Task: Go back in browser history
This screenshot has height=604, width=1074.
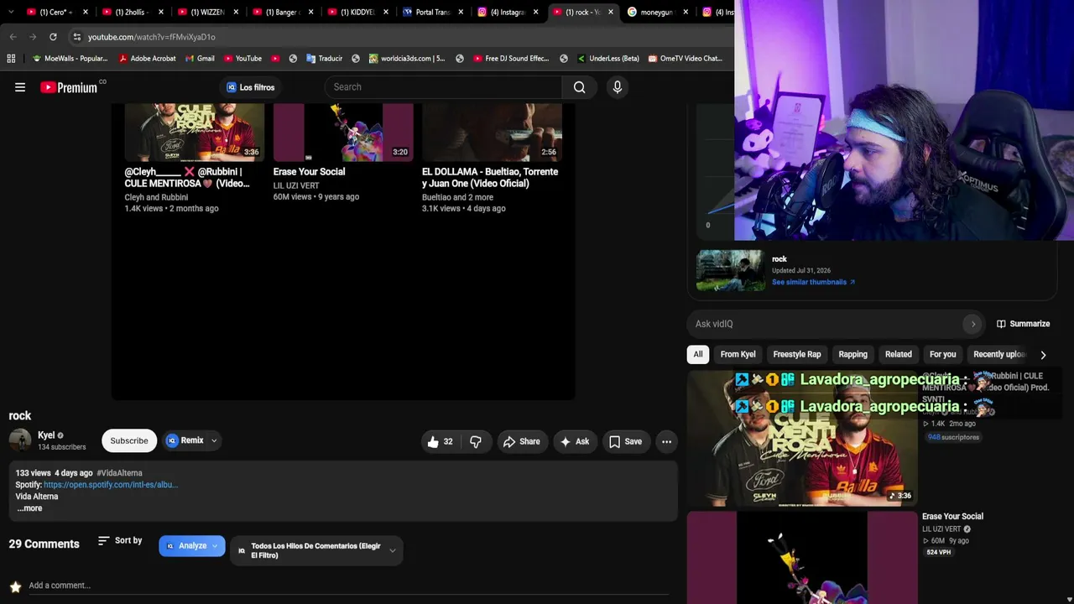Action: [13, 37]
